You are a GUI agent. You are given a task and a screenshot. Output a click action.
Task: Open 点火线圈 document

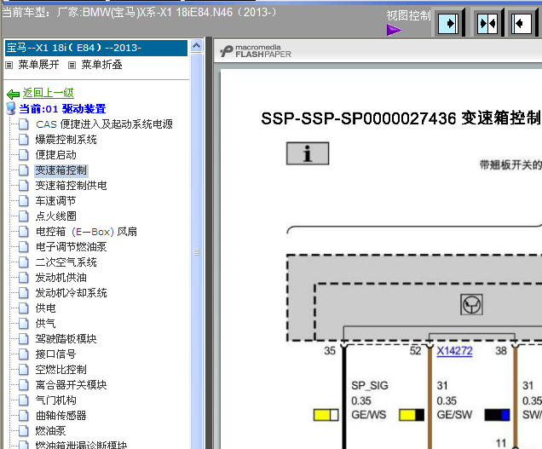point(55,216)
